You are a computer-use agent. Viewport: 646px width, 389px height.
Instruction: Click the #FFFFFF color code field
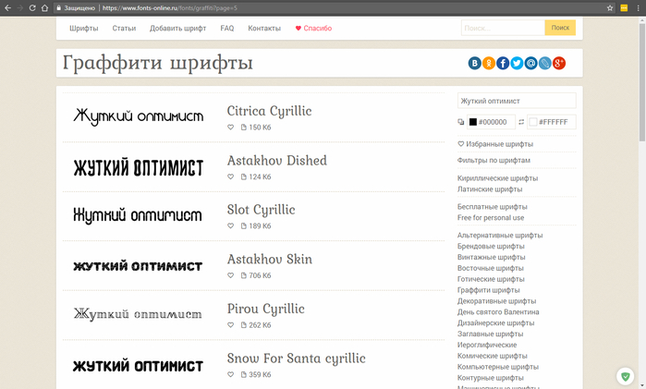pos(552,122)
